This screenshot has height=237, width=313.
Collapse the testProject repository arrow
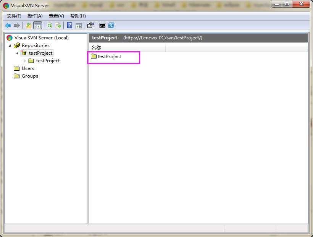17,53
